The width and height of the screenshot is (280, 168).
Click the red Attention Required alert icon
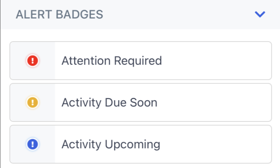coord(33,61)
